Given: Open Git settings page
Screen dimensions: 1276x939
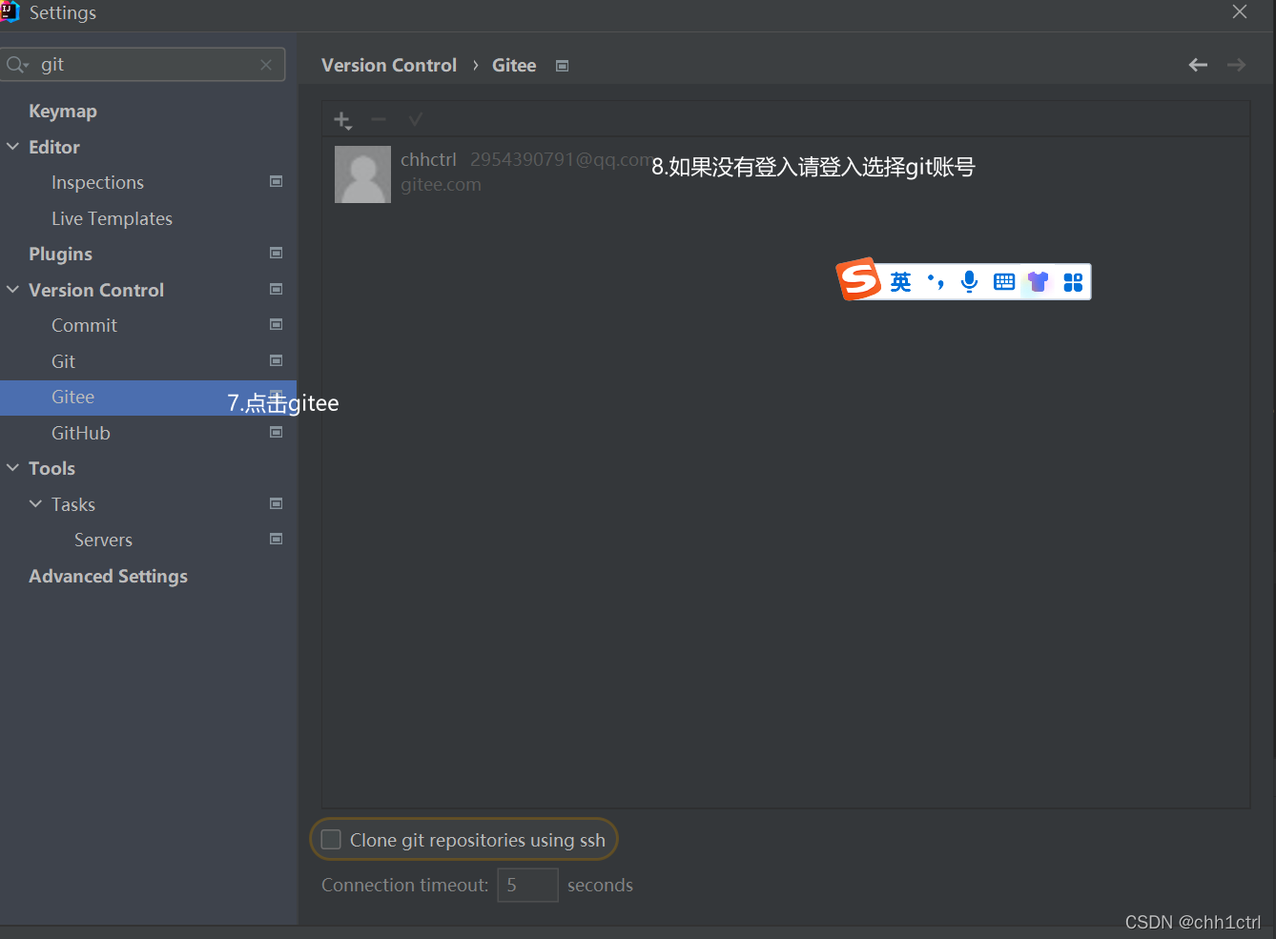Looking at the screenshot, I should pyautogui.click(x=63, y=361).
